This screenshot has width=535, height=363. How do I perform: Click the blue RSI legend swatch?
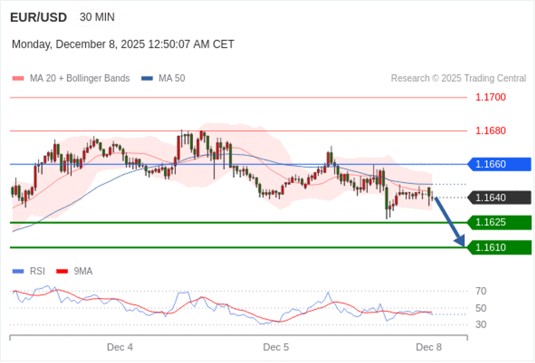tap(18, 272)
